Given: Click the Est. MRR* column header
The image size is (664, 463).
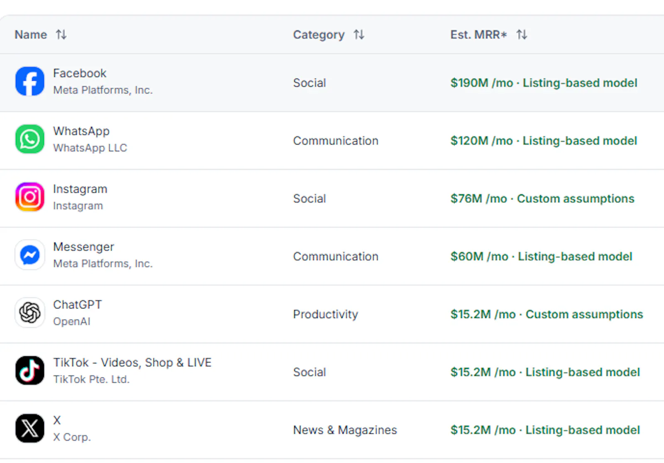Looking at the screenshot, I should [x=478, y=34].
